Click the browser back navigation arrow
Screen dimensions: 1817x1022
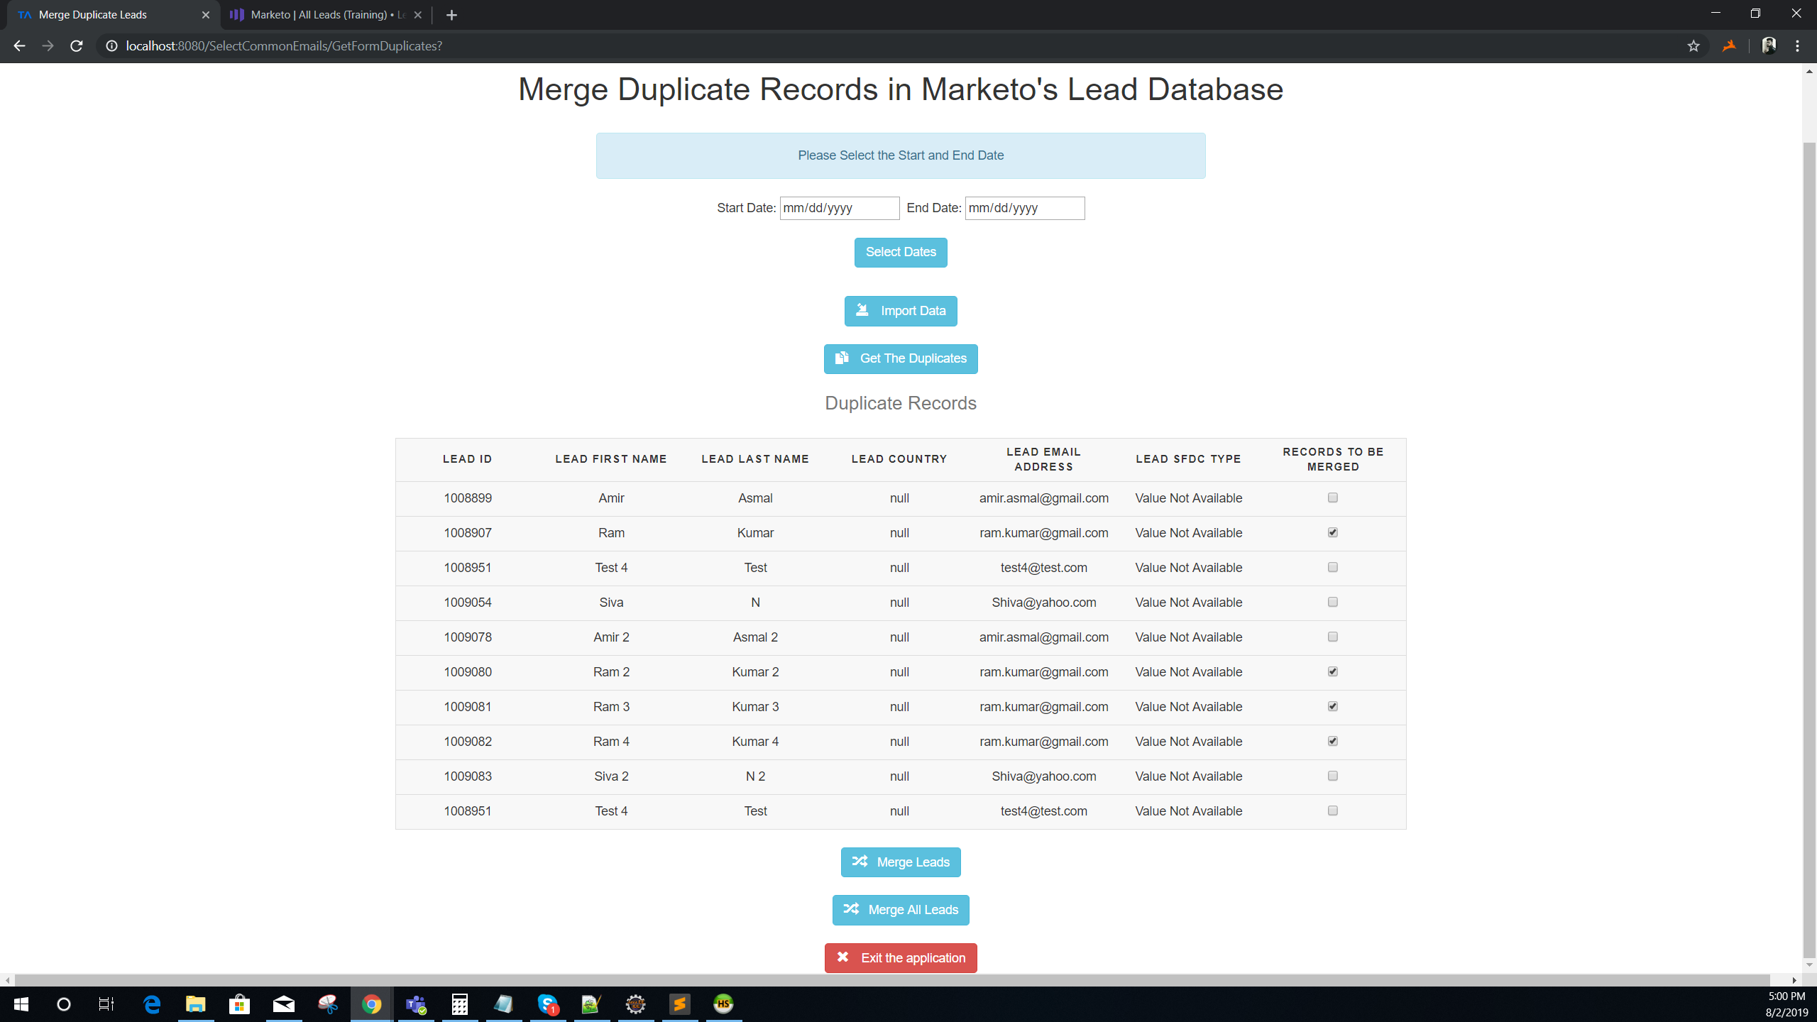coord(20,46)
